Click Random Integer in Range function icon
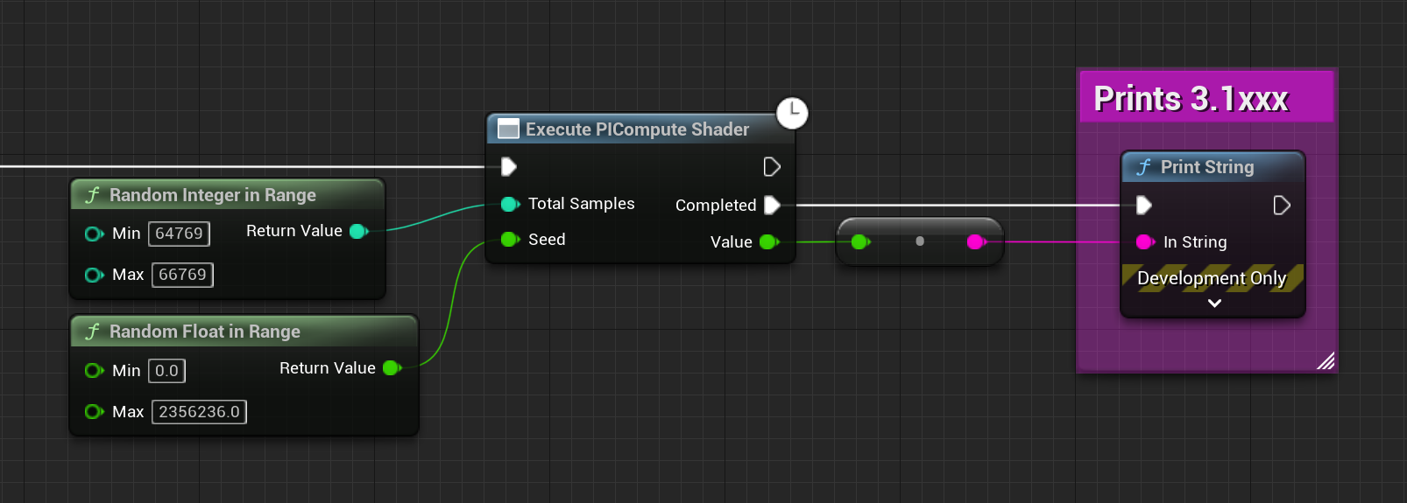 pyautogui.click(x=93, y=195)
